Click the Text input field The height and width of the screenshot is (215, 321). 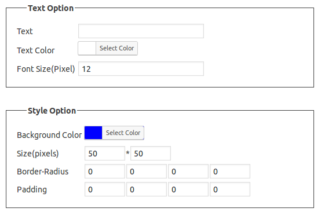[x=141, y=31]
